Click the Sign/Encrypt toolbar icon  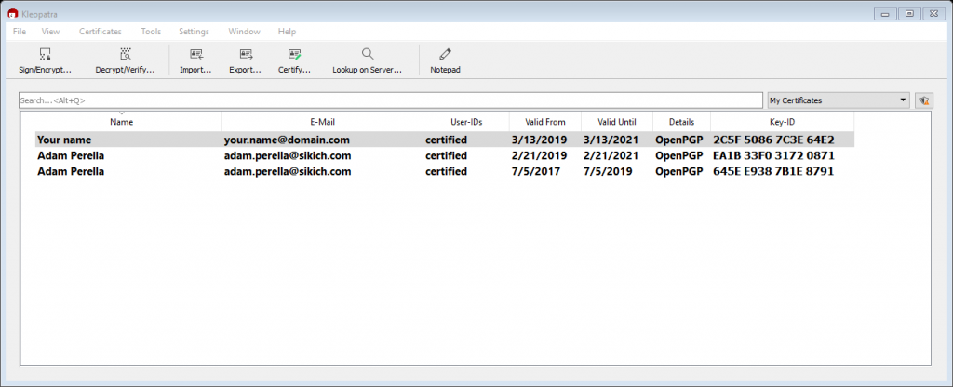point(45,55)
